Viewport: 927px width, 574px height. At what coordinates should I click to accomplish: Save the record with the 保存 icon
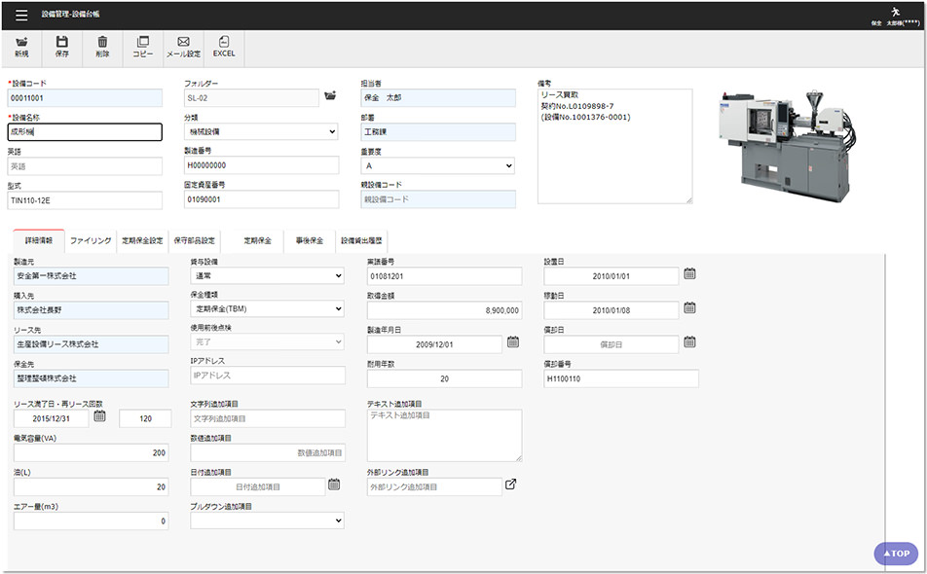pos(62,47)
